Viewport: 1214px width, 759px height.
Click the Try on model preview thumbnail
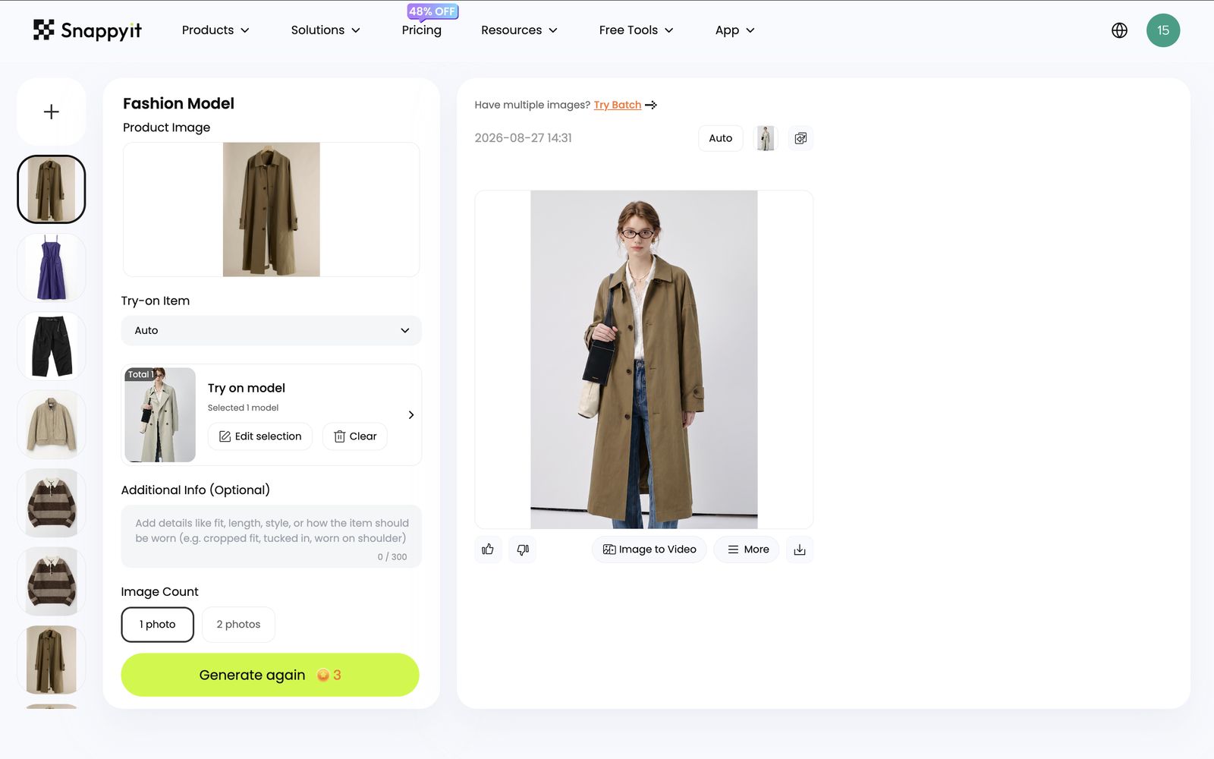(x=160, y=414)
